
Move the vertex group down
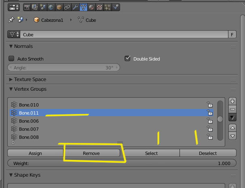pyautogui.click(x=232, y=136)
